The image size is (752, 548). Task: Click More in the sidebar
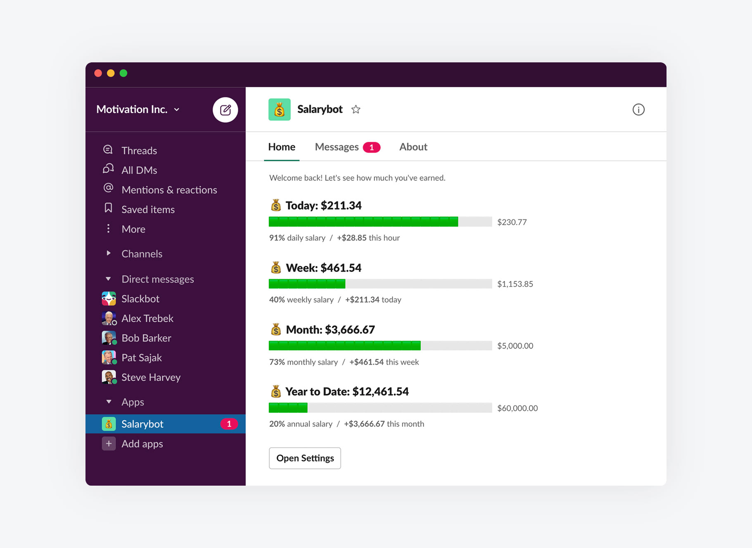(133, 229)
